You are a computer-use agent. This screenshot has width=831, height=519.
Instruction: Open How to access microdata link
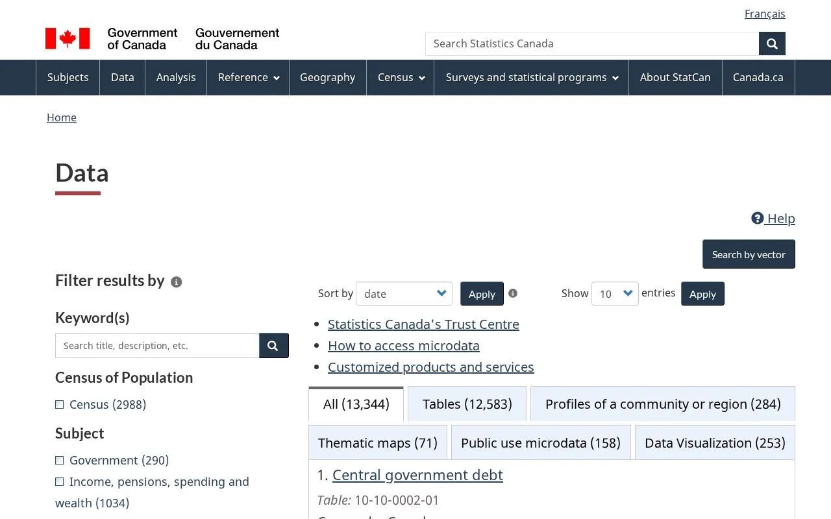(x=404, y=346)
